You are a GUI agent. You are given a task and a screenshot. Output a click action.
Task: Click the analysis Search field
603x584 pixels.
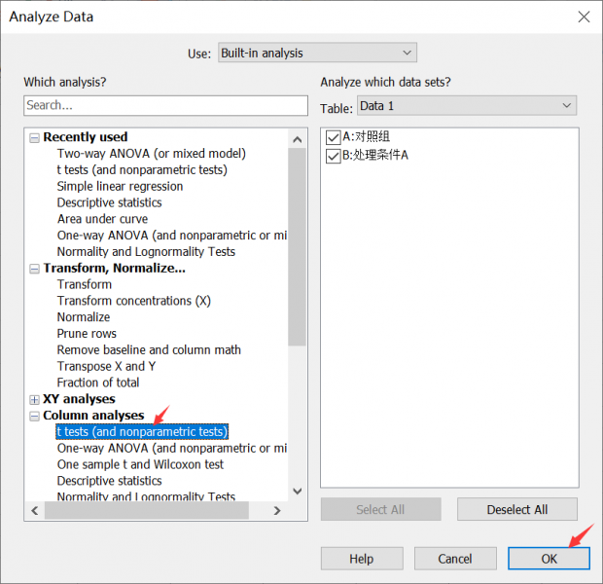(165, 105)
